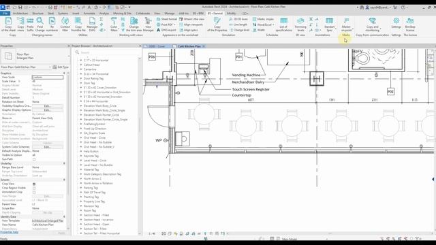
Task: Toggle Sun Path checkbox
Action: tap(34, 159)
